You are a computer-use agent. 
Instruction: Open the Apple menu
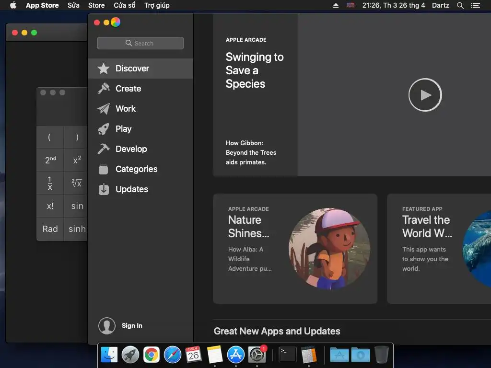[x=13, y=5]
